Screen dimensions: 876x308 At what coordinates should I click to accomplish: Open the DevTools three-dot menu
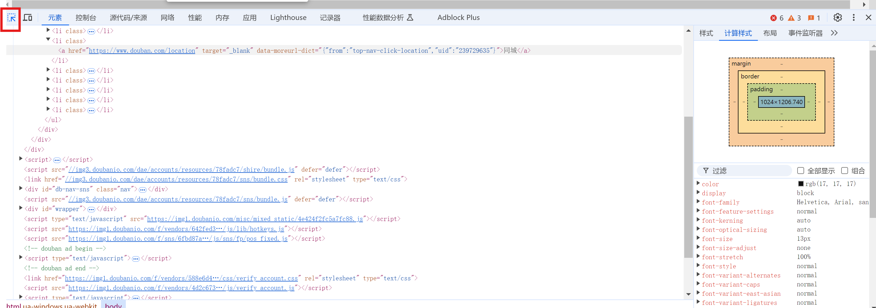click(853, 18)
